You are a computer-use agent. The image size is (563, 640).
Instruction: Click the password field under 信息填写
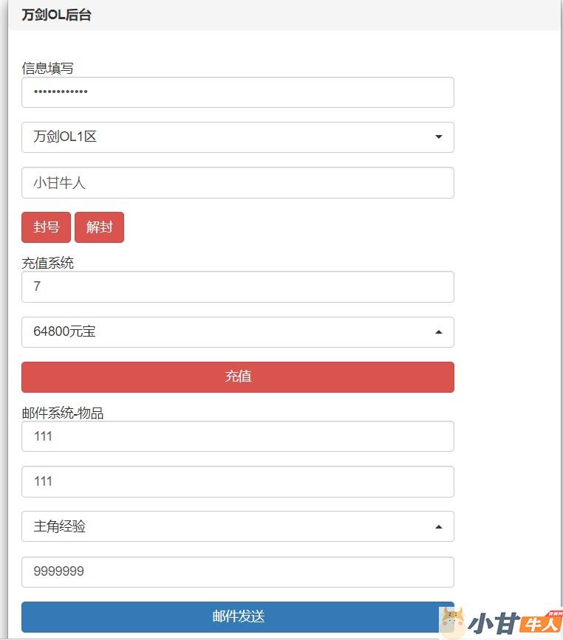click(237, 92)
